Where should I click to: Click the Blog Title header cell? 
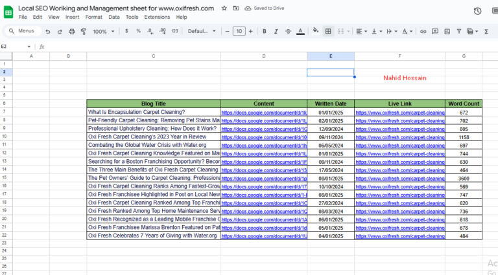154,104
